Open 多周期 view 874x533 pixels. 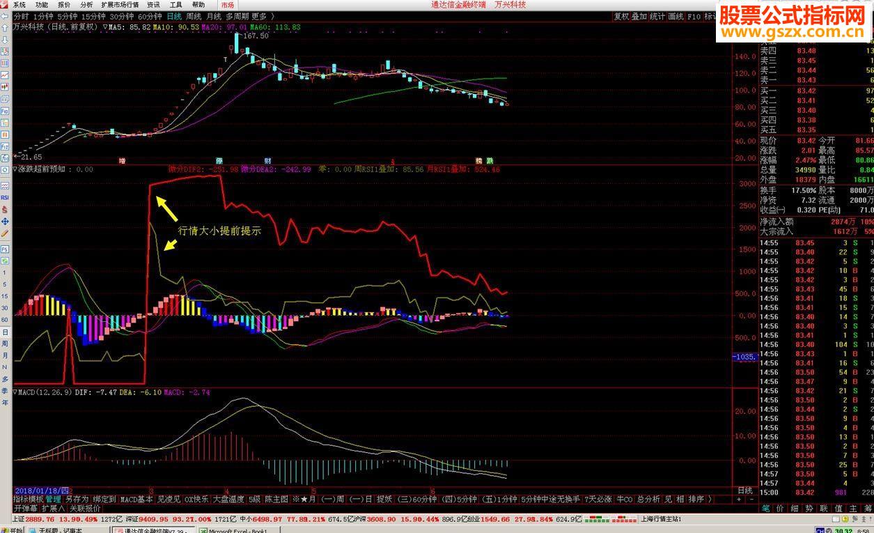[x=237, y=17]
